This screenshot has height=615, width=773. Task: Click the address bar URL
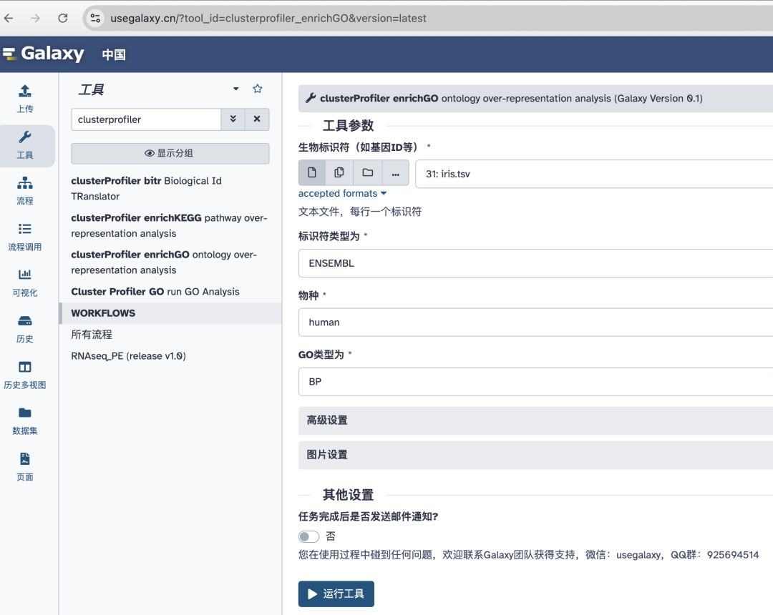268,18
